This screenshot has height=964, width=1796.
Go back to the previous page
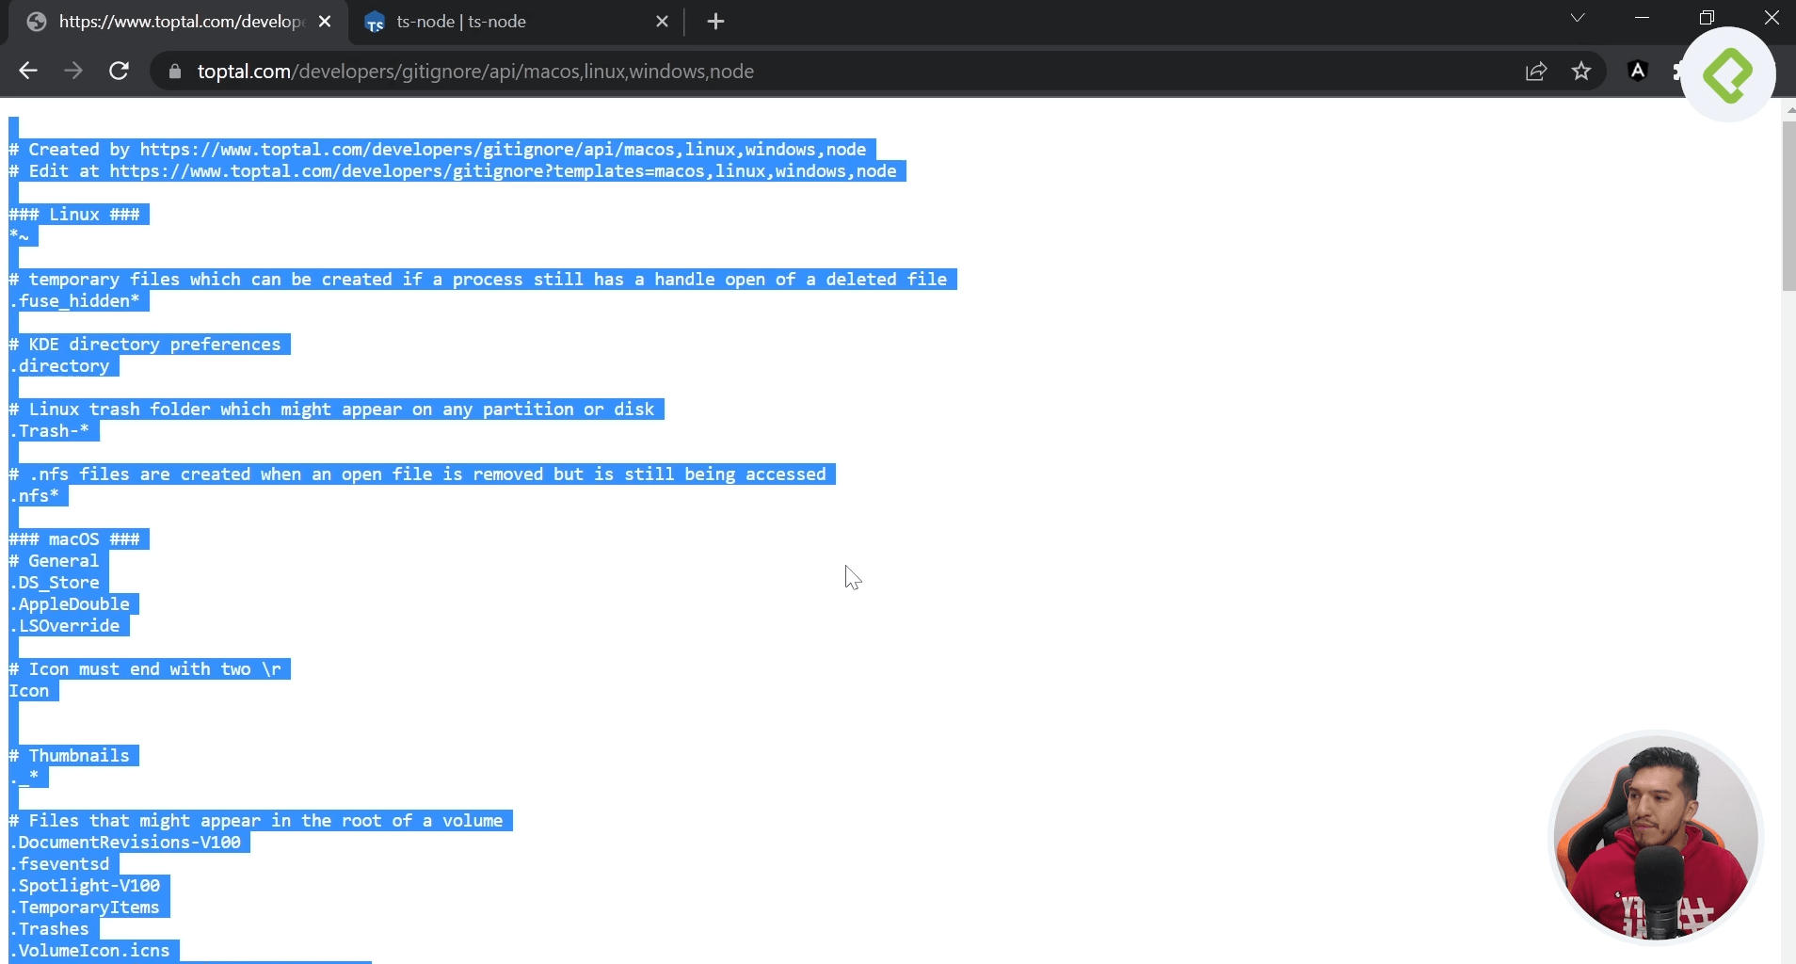click(28, 71)
